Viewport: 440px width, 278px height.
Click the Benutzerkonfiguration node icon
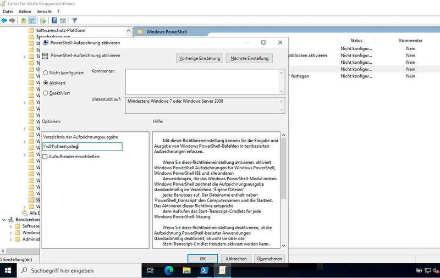[11, 219]
